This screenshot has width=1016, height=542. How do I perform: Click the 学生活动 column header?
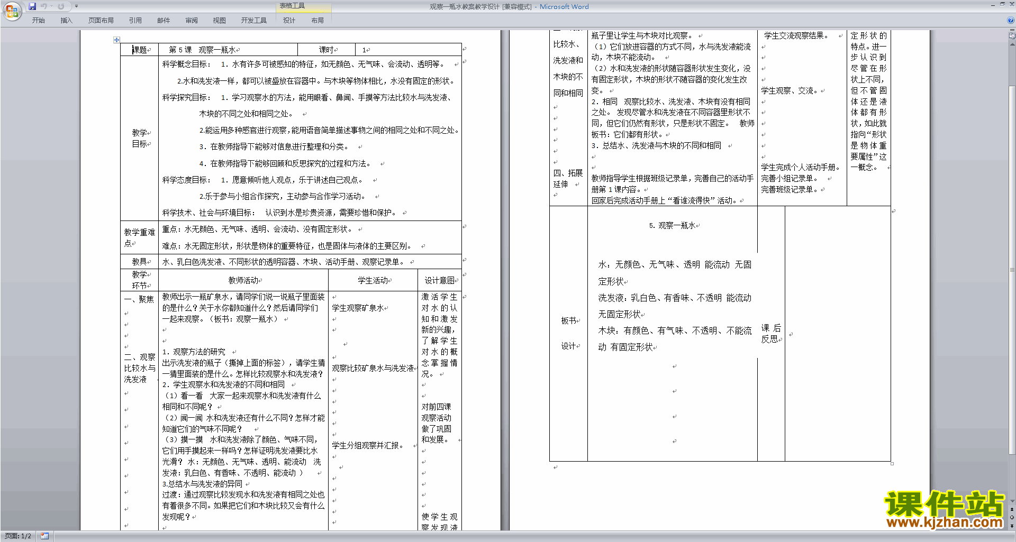373,280
